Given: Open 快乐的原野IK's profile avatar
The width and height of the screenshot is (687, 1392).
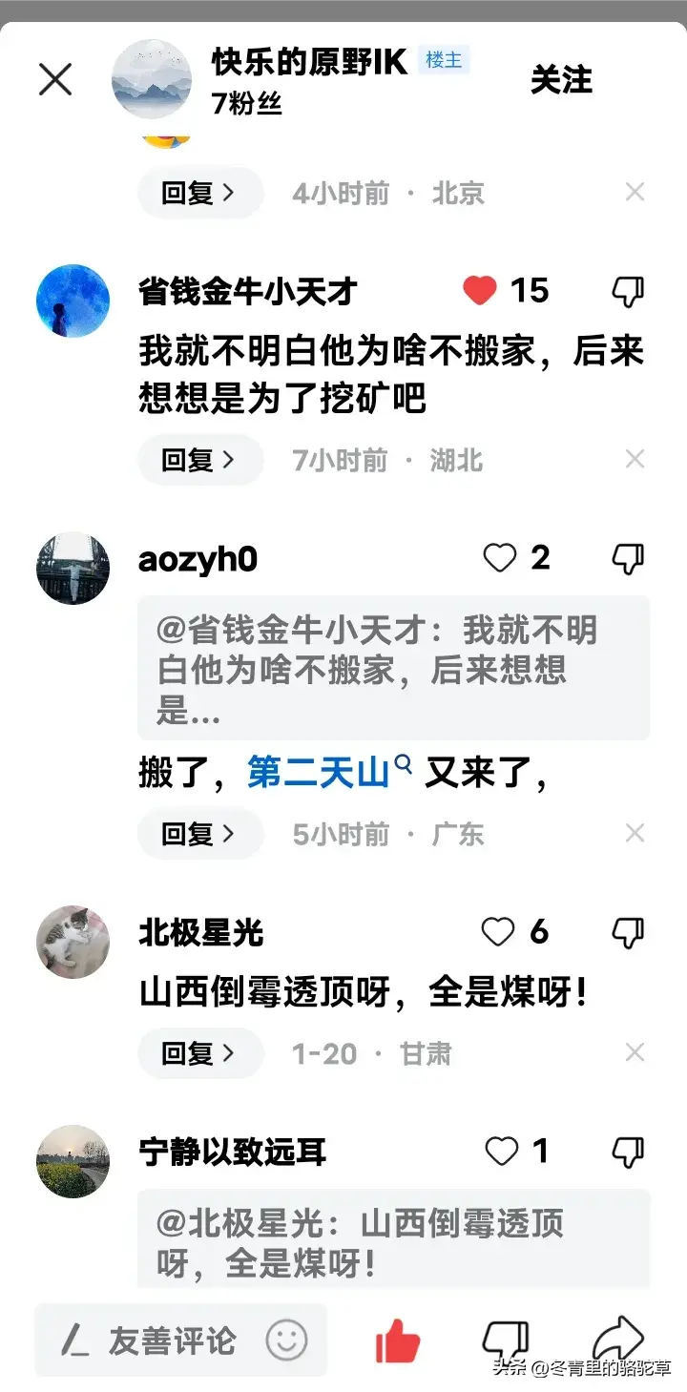Looking at the screenshot, I should coord(152,78).
